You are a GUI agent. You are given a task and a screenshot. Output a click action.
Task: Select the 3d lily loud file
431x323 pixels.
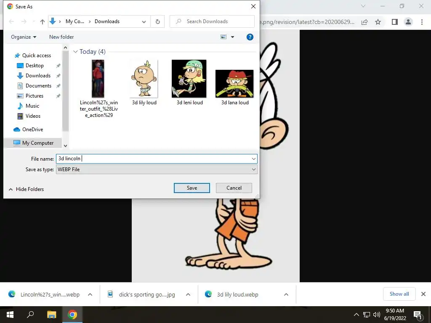144,82
